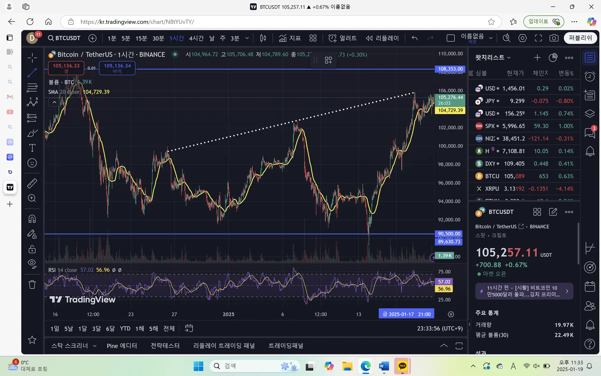
Task: Click the 105,136.34 바이 buy button
Action: [x=117, y=68]
